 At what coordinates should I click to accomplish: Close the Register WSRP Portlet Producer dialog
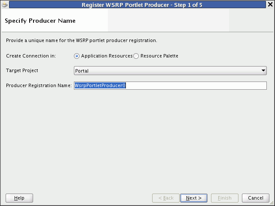270,4
